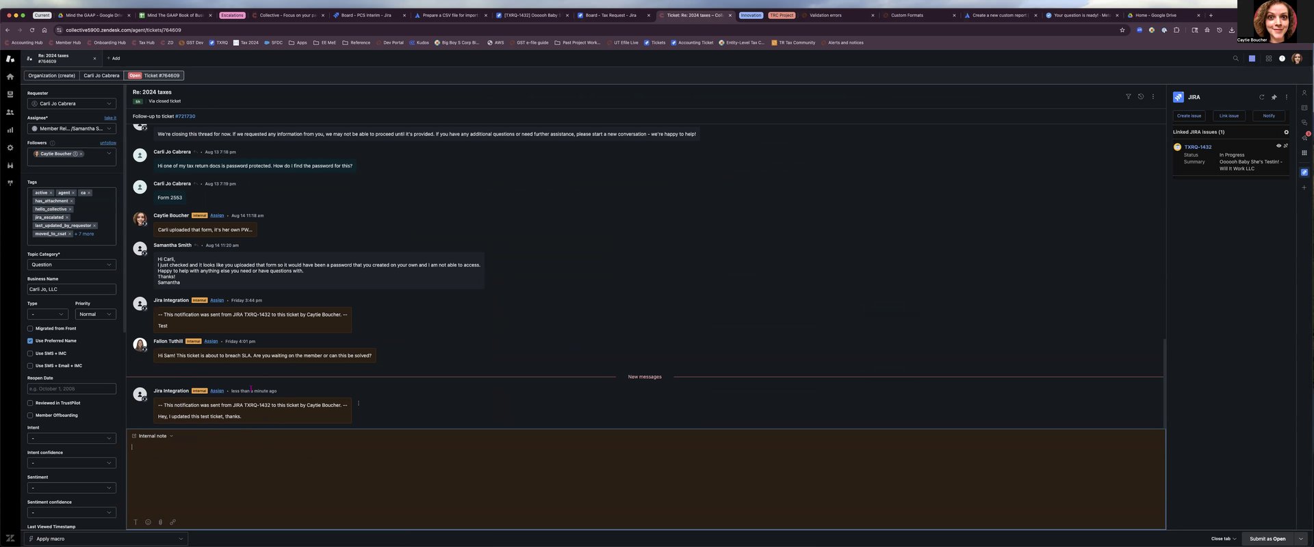Viewport: 1314px width, 547px height.
Task: Open Linked JIRA issues settings gear
Action: pos(1286,132)
